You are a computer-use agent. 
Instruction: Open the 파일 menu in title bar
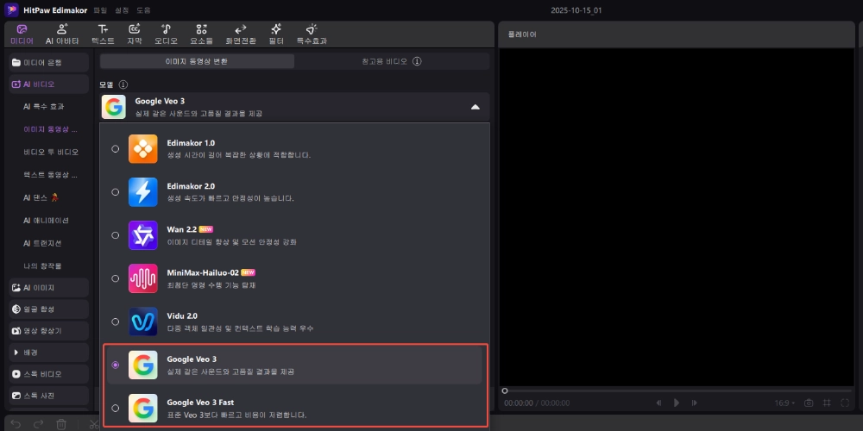click(101, 9)
